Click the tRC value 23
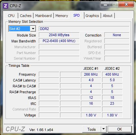The height and width of the screenshot is (135, 136). [x=112, y=103]
